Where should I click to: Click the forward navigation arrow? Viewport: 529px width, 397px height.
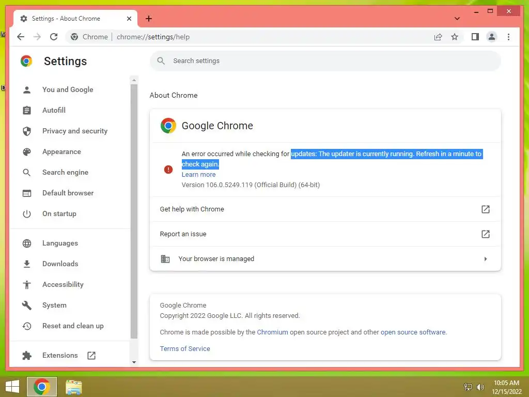click(x=37, y=37)
